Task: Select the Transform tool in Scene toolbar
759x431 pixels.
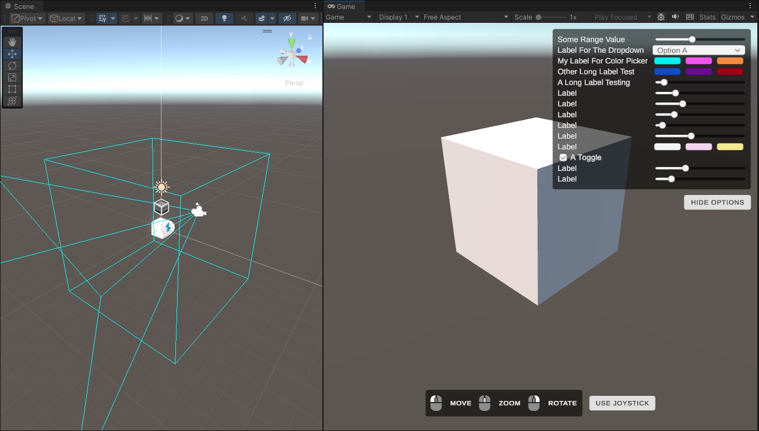Action: [12, 101]
